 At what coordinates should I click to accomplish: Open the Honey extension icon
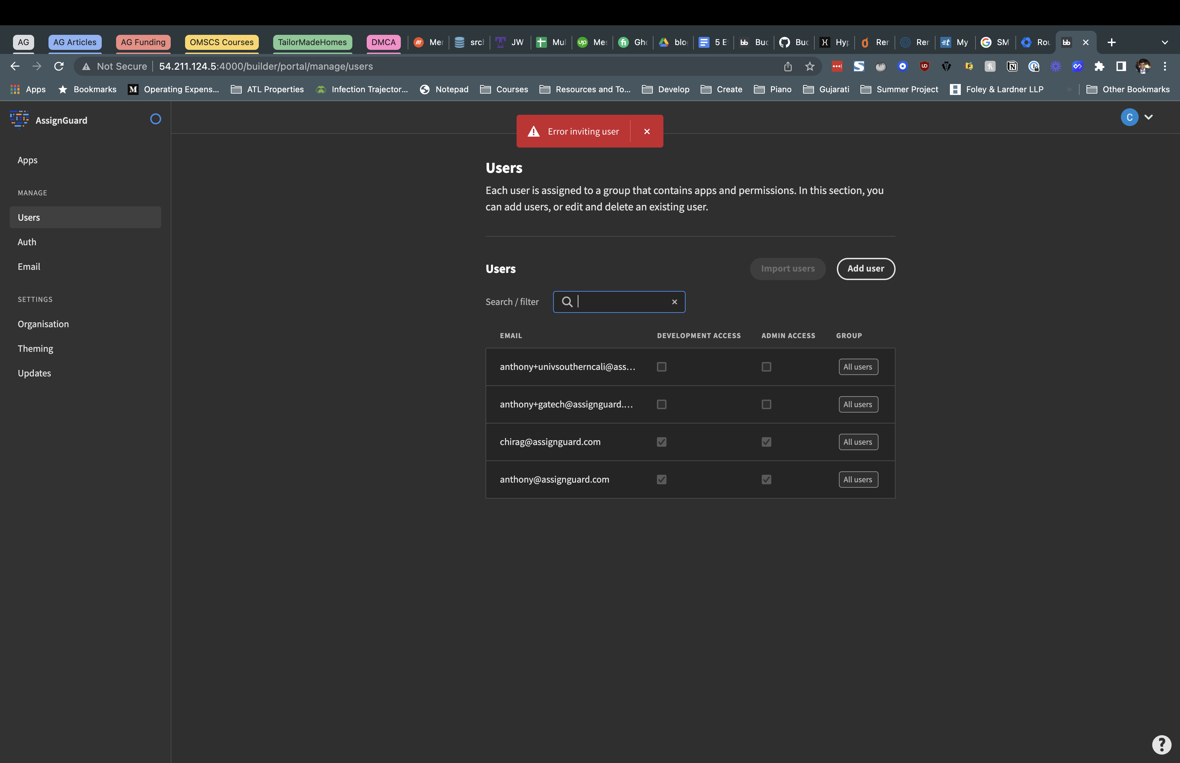pos(990,66)
